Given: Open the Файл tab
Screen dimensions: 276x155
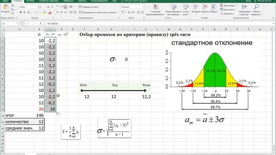Looking at the screenshot, I should click(x=6, y=1).
